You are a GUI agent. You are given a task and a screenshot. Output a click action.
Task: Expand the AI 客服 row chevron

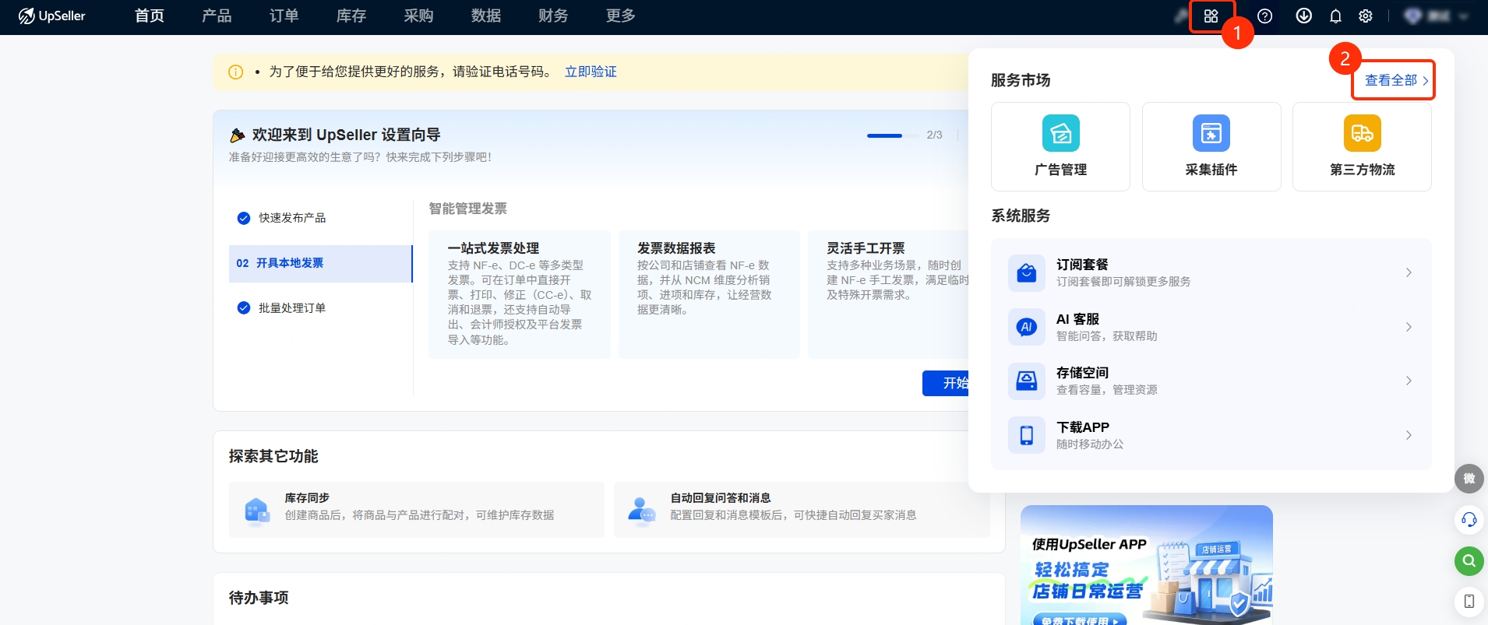(x=1409, y=327)
